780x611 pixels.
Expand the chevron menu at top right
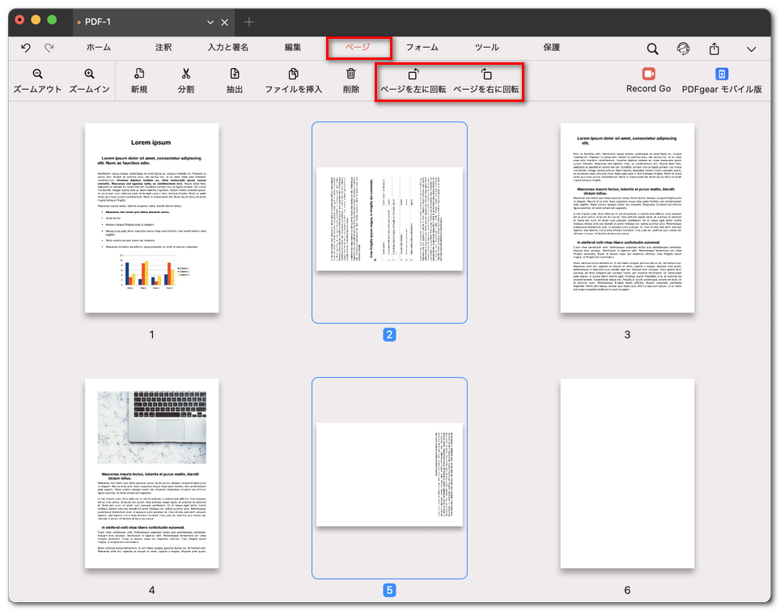[751, 49]
